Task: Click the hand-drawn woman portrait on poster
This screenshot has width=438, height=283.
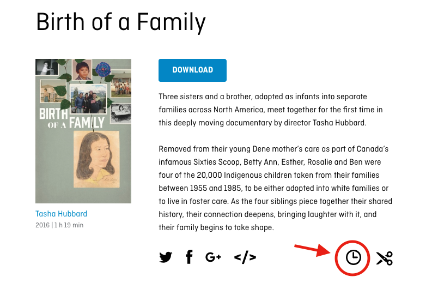Action: tap(96, 159)
